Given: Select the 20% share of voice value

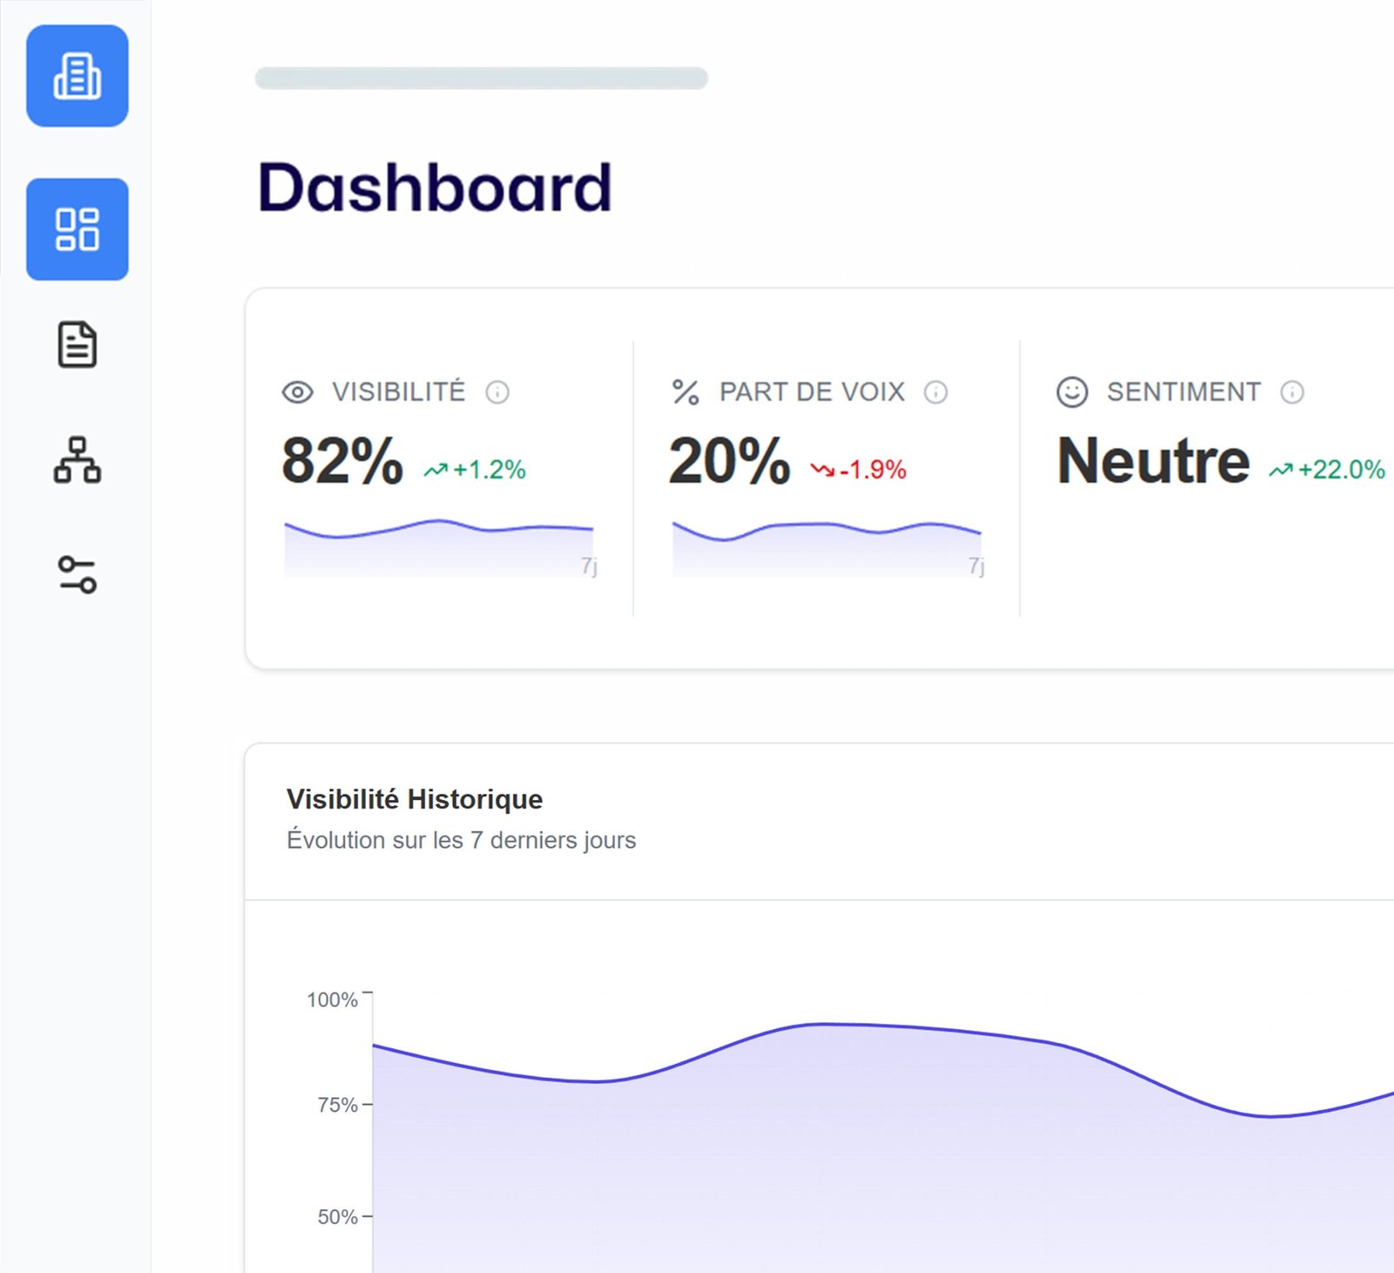Looking at the screenshot, I should click(729, 461).
